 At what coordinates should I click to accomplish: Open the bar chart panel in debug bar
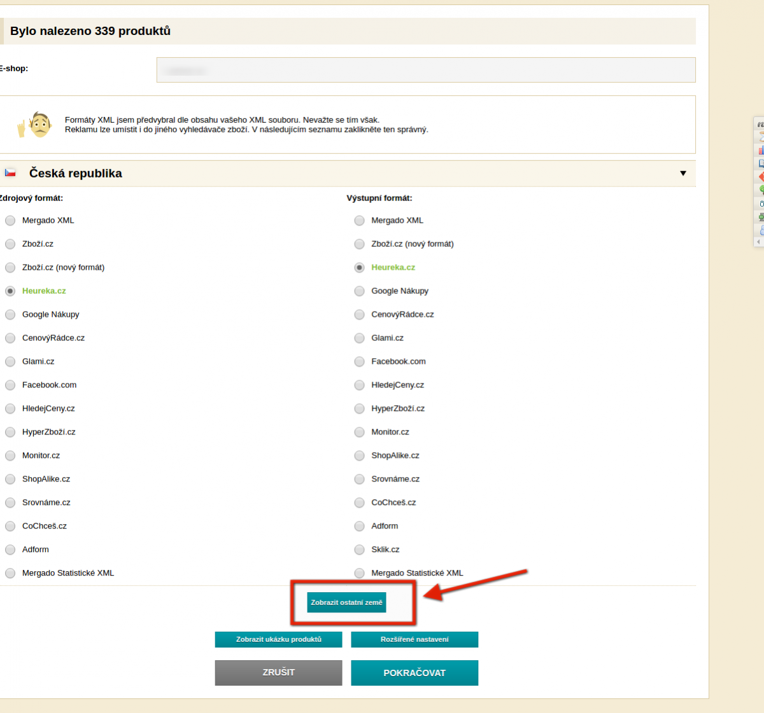coord(761,151)
